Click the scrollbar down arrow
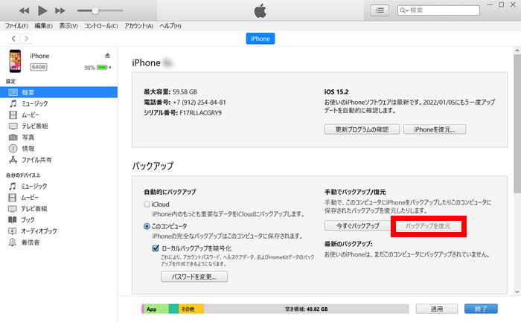The width and height of the screenshot is (521, 322). coord(517,292)
